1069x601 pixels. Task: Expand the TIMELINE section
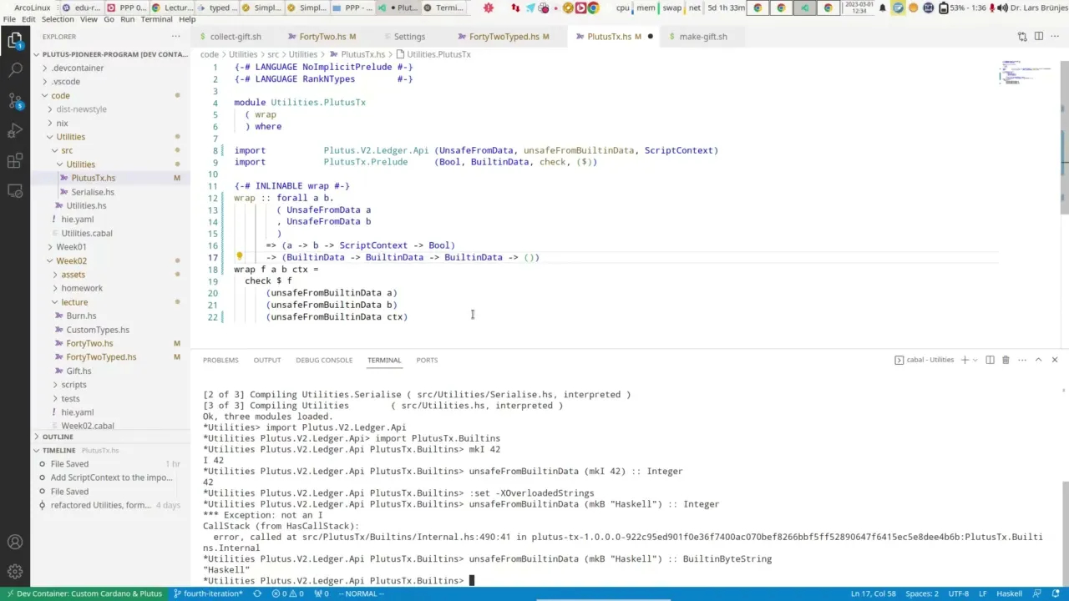tap(58, 450)
